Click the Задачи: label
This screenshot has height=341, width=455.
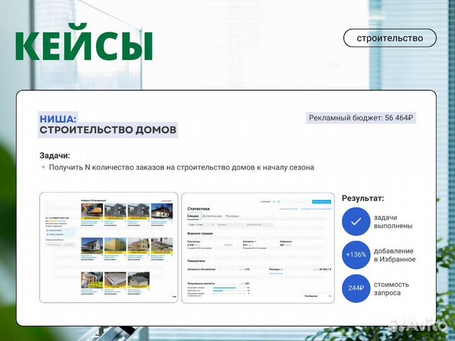55,155
